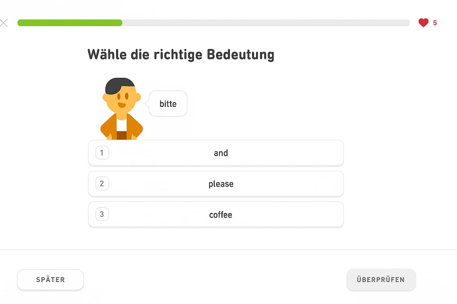Click the speech bubble saying 'bitte'
The width and height of the screenshot is (457, 304).
click(167, 103)
